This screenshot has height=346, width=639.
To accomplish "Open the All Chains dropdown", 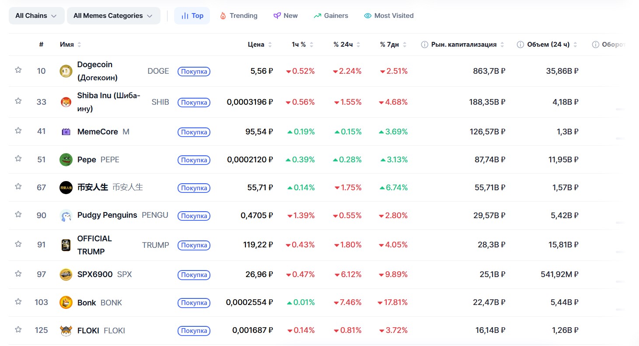I will [x=37, y=16].
